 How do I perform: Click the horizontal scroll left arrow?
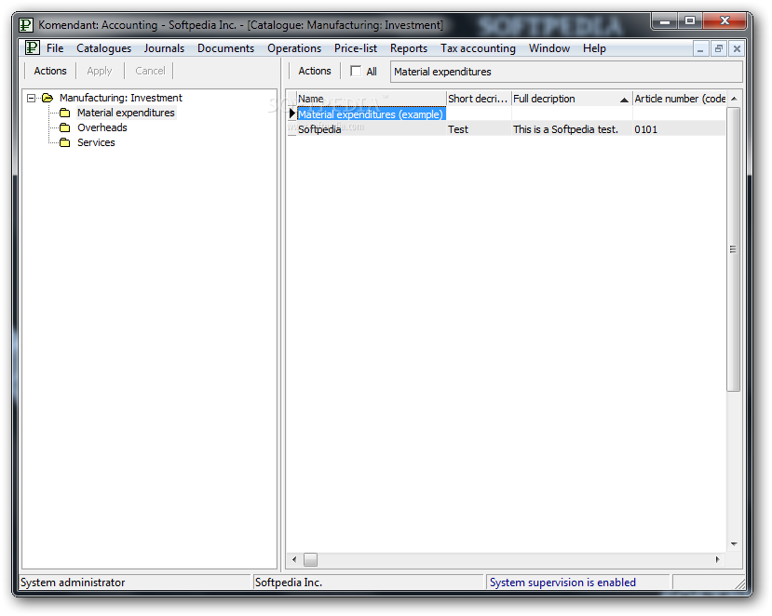point(294,559)
